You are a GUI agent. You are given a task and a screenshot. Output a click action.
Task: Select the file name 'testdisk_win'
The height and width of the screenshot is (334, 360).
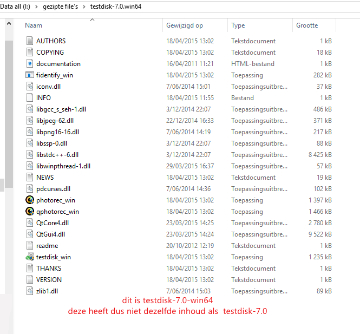tap(54, 257)
